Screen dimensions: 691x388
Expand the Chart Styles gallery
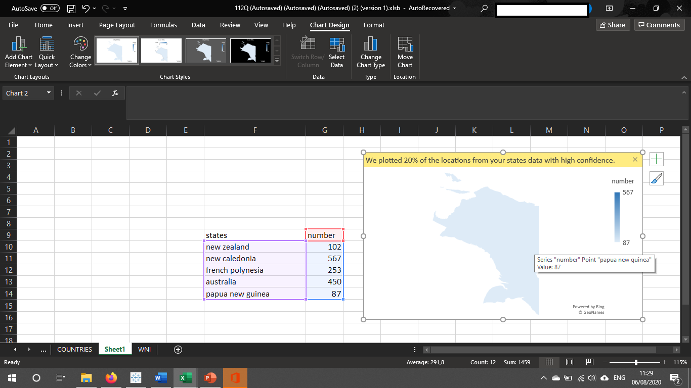pyautogui.click(x=277, y=60)
